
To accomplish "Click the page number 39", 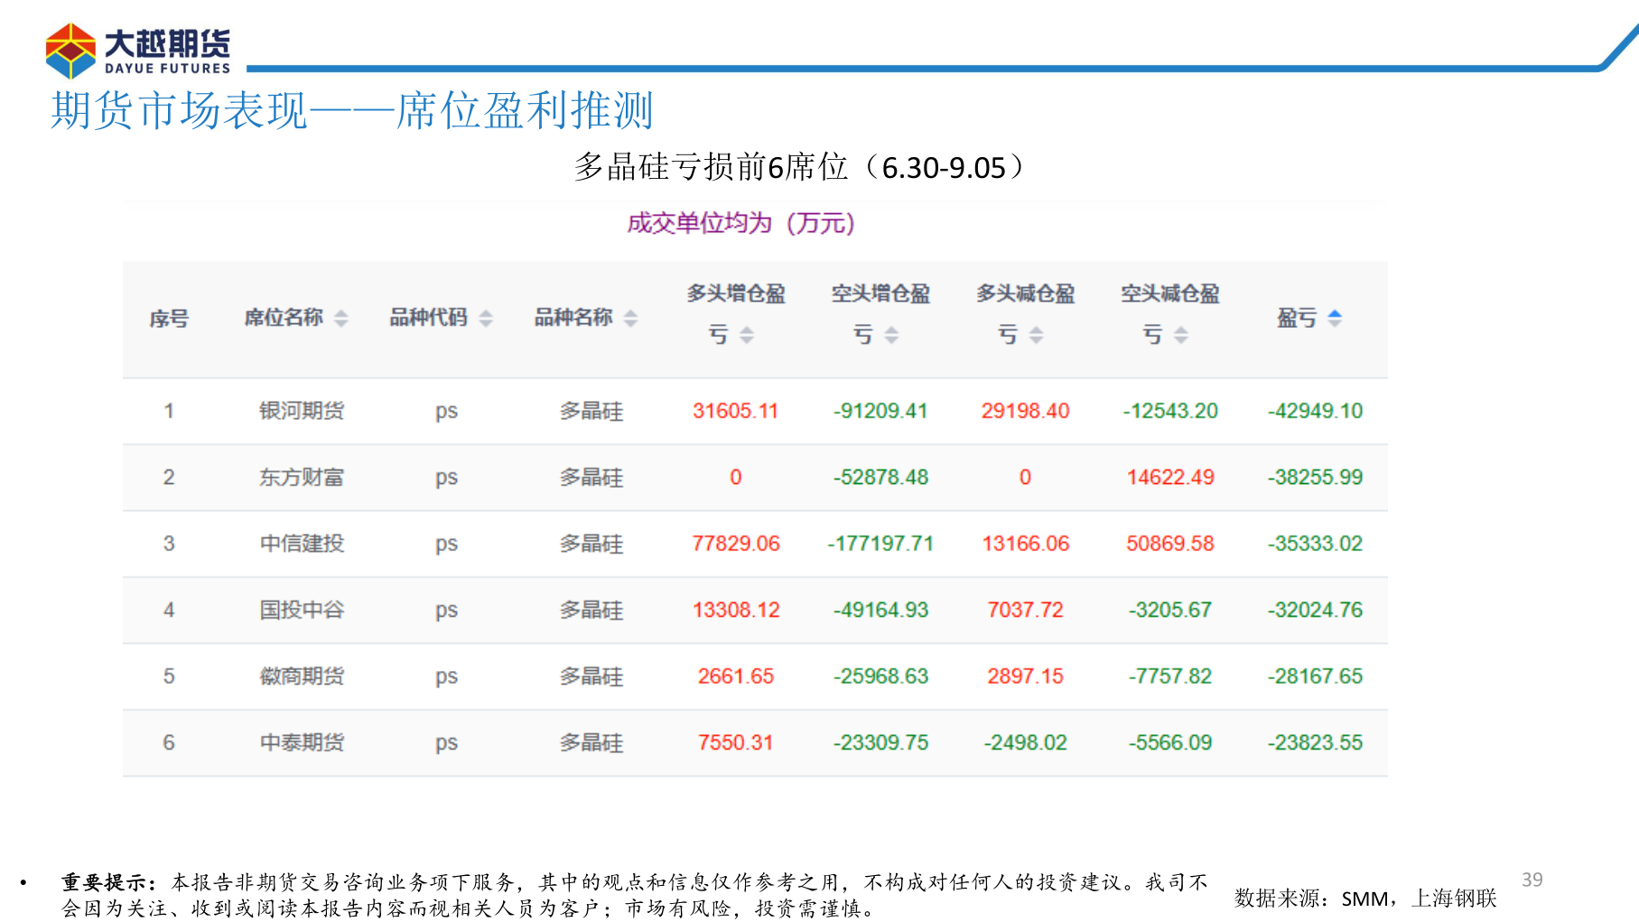I will click(1533, 877).
